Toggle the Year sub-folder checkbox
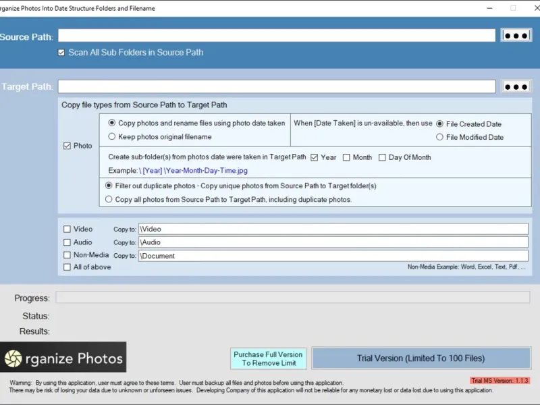 [314, 157]
